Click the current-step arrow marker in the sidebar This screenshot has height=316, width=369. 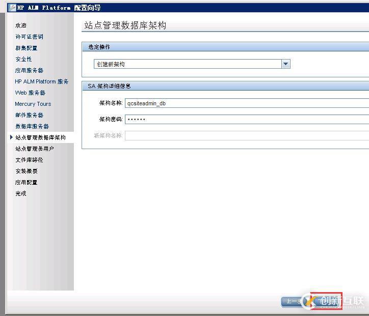point(11,137)
